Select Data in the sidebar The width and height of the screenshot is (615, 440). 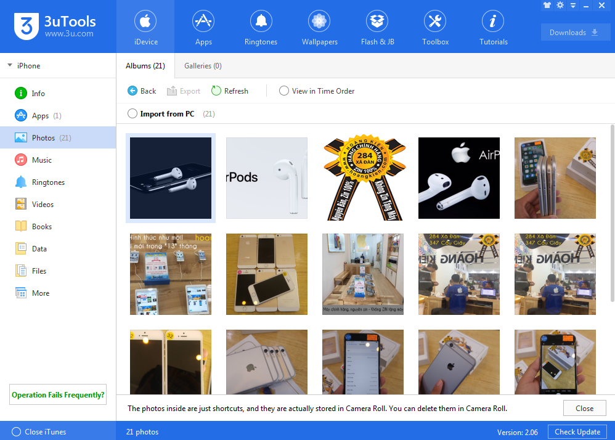click(x=58, y=248)
